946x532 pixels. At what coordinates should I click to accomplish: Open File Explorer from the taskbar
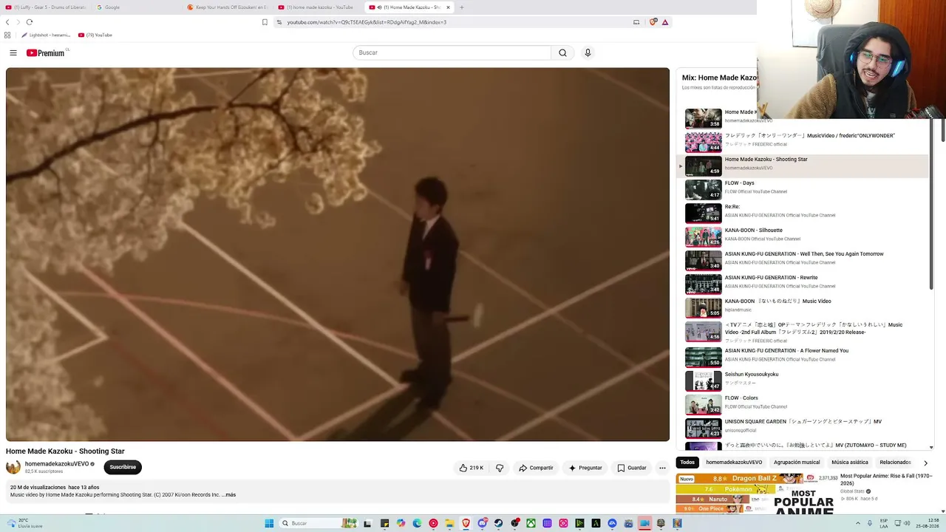[449, 523]
